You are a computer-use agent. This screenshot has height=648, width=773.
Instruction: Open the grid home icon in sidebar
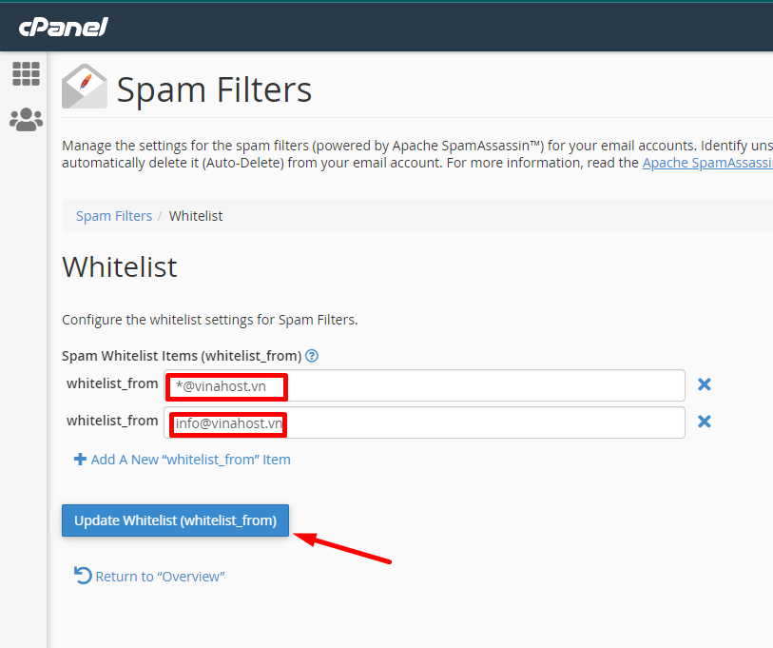(x=26, y=74)
